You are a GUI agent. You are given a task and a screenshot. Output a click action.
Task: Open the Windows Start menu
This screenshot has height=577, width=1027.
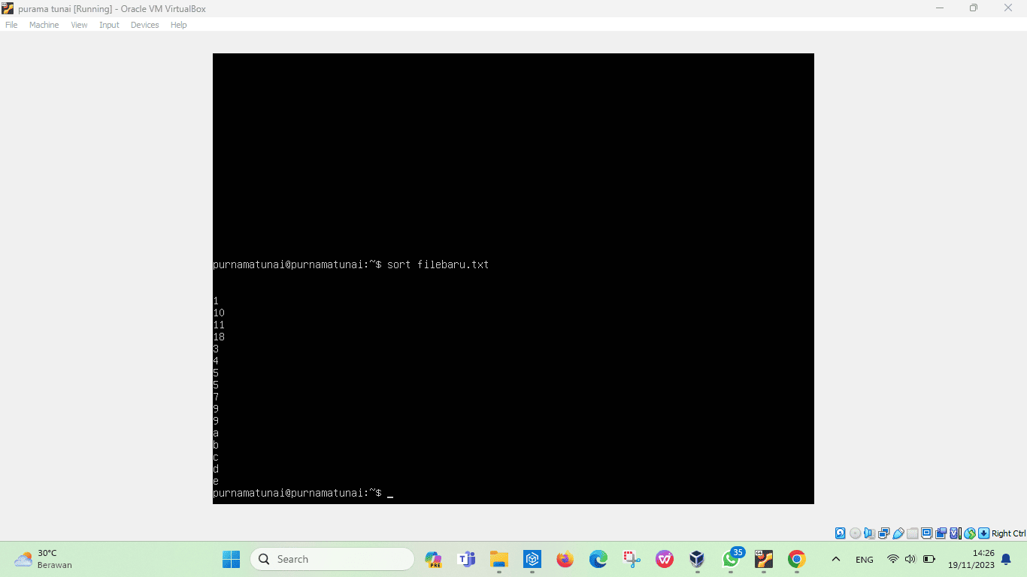(231, 559)
